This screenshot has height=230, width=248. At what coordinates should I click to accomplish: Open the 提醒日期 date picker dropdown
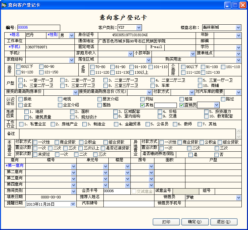73,204
